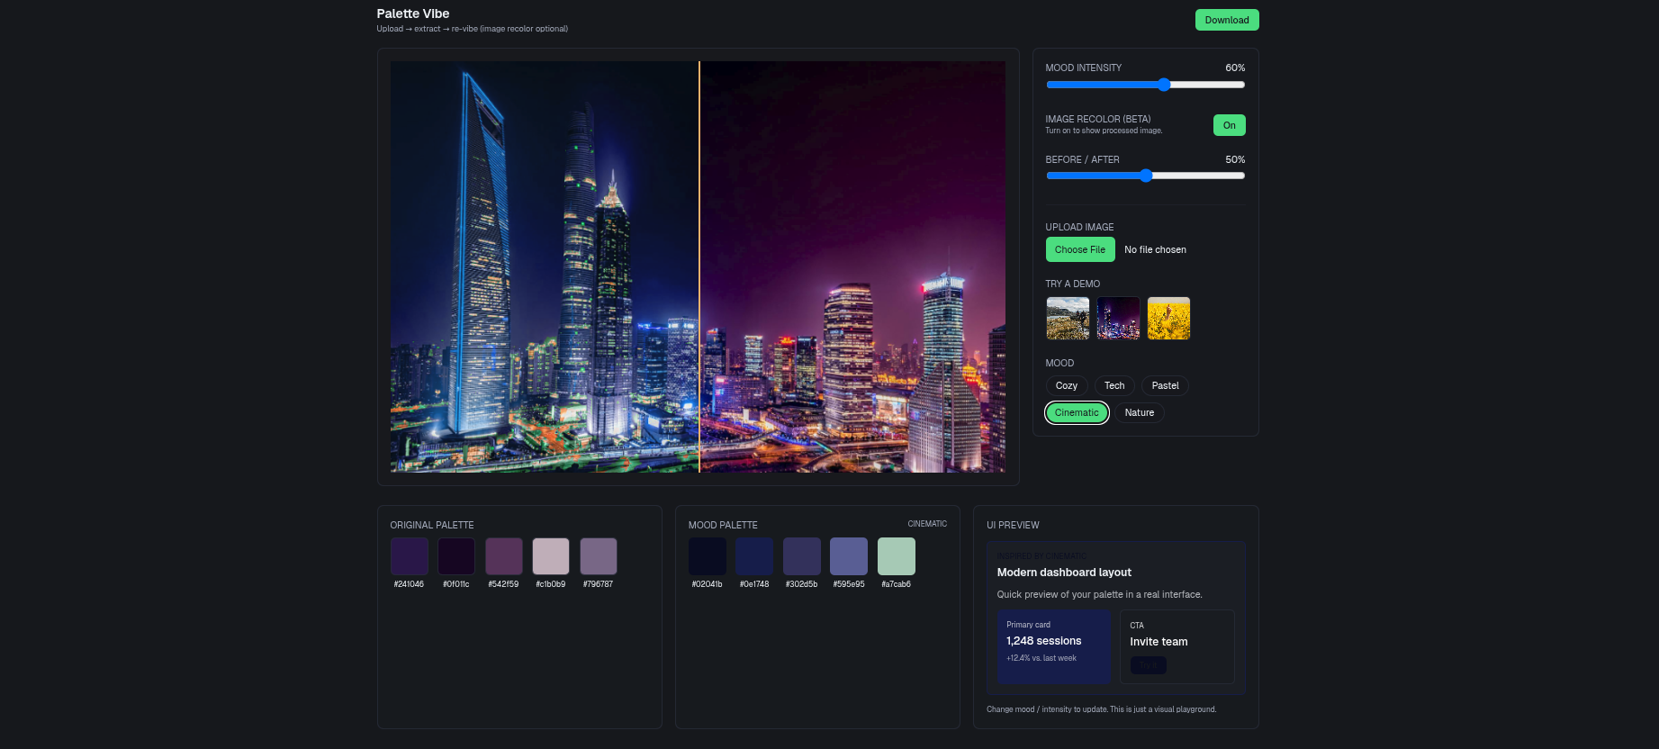The height and width of the screenshot is (749, 1659).
Task: Click original swatch #241046
Action: pyautogui.click(x=410, y=556)
